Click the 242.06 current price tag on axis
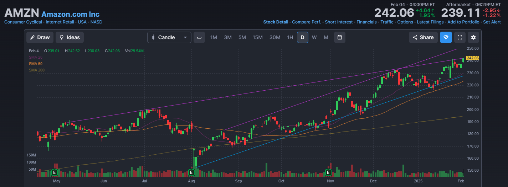 [472, 58]
